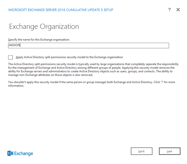Screen dimensions: 187x164
Task: Open setup help with the question mark icon
Action: [x=169, y=10]
